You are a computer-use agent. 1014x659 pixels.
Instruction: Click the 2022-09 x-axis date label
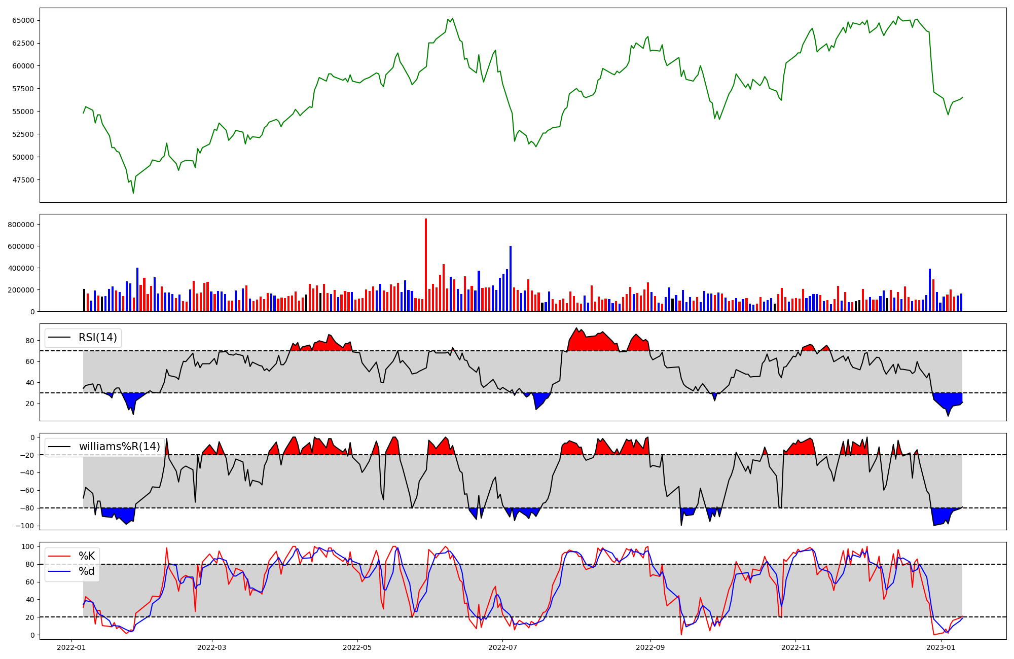tap(650, 647)
